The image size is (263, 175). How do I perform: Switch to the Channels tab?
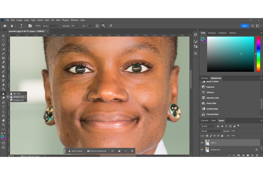click(205, 120)
